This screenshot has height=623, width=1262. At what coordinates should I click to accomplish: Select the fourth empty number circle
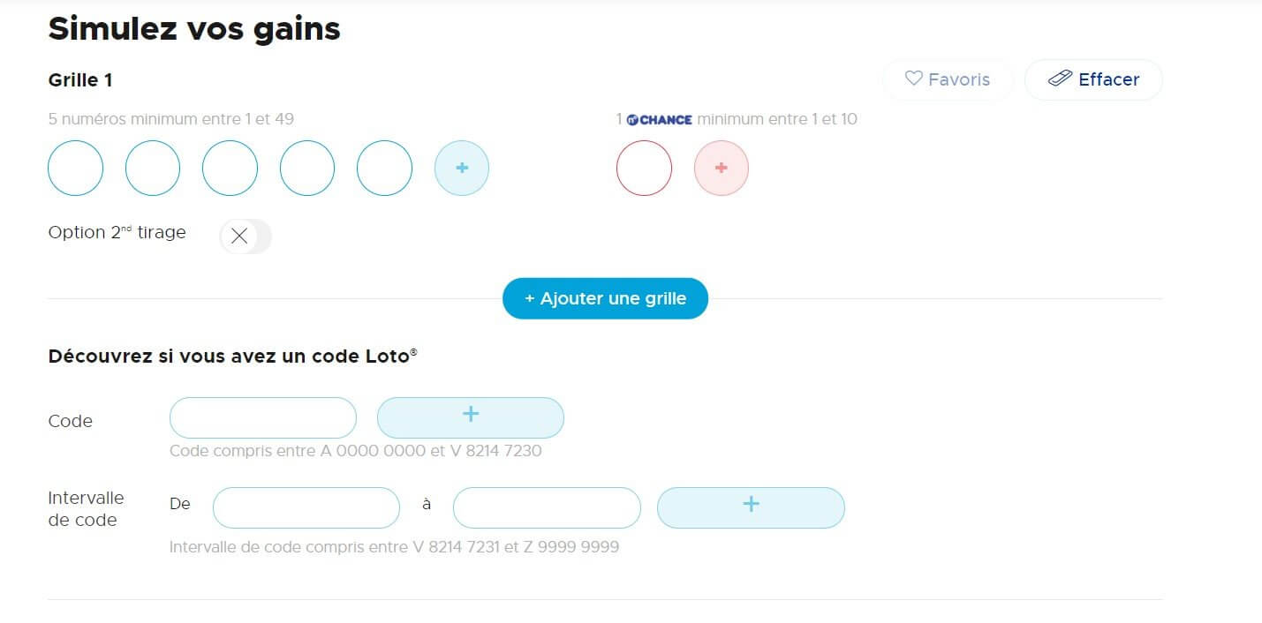[307, 168]
